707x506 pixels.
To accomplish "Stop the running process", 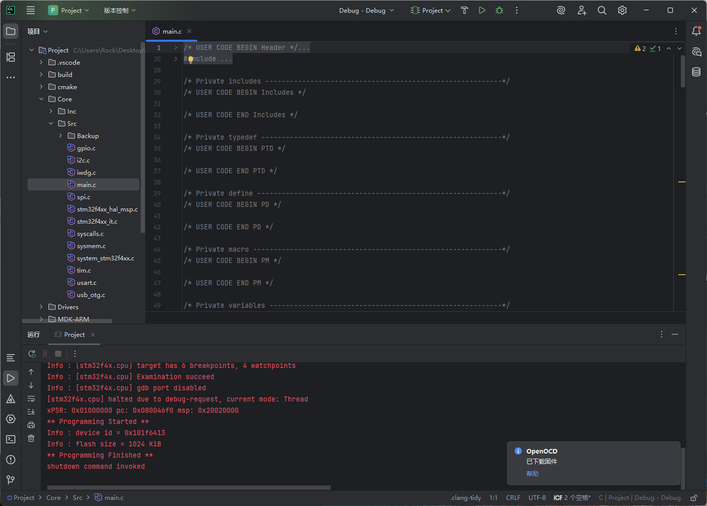I will click(58, 354).
